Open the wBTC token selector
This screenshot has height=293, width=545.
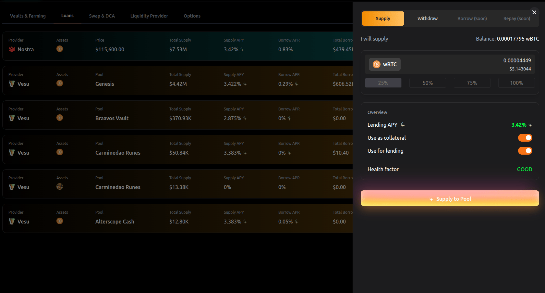pos(385,64)
